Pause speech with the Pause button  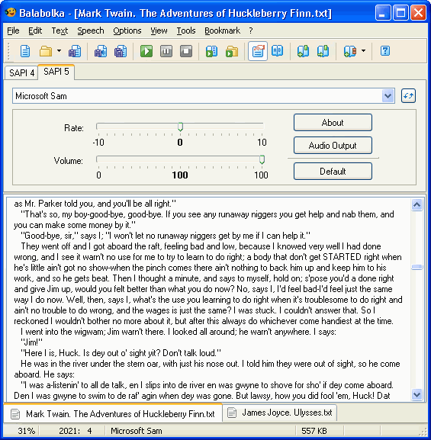click(166, 51)
